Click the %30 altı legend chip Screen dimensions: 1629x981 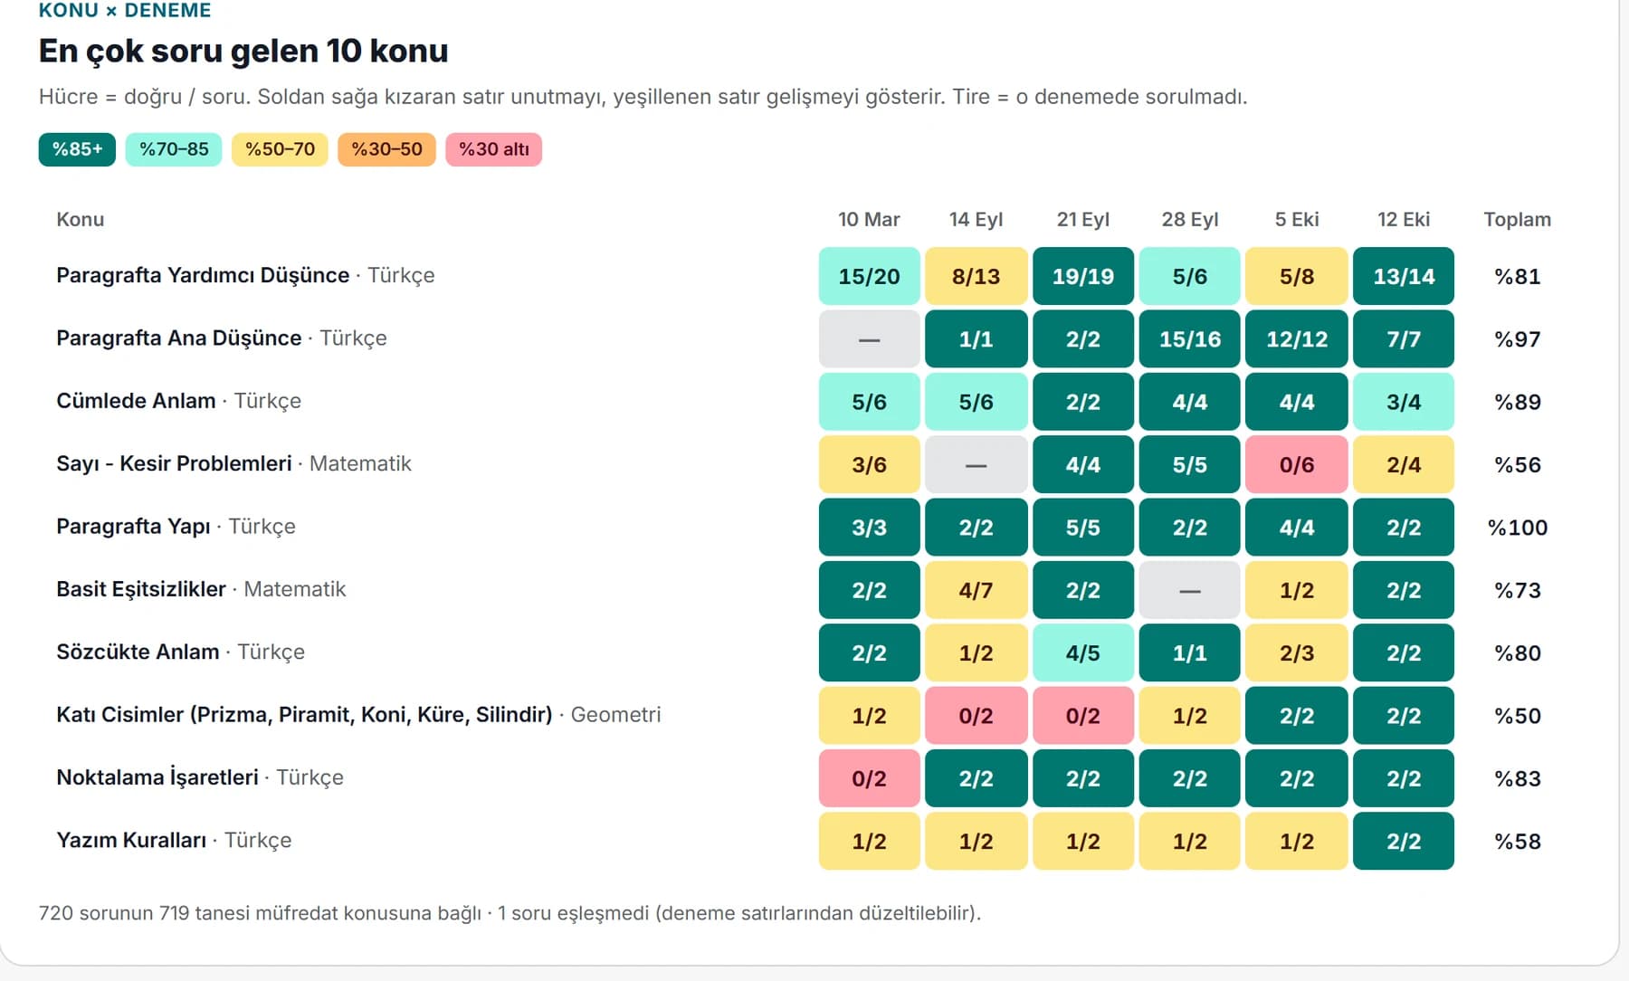[x=493, y=149]
